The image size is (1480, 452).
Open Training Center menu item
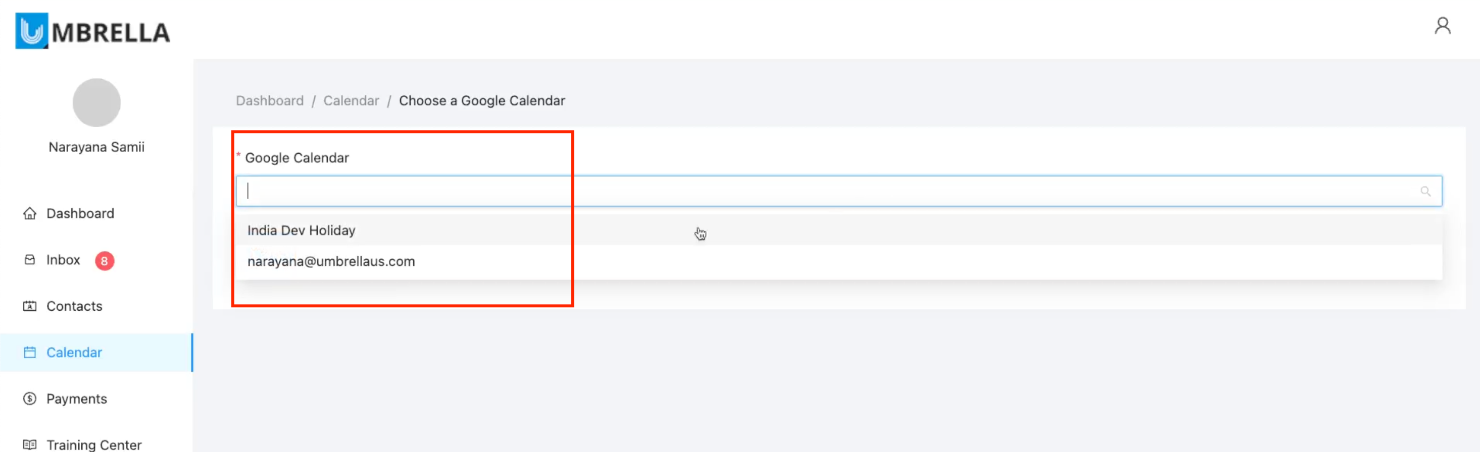(x=93, y=444)
